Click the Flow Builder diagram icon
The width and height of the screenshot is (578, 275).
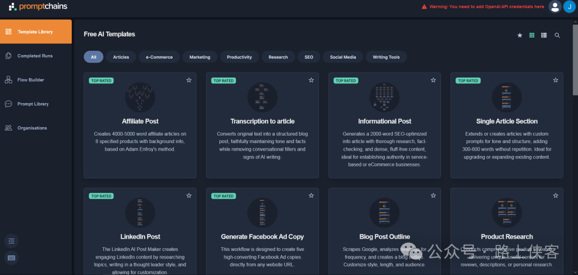(9, 80)
